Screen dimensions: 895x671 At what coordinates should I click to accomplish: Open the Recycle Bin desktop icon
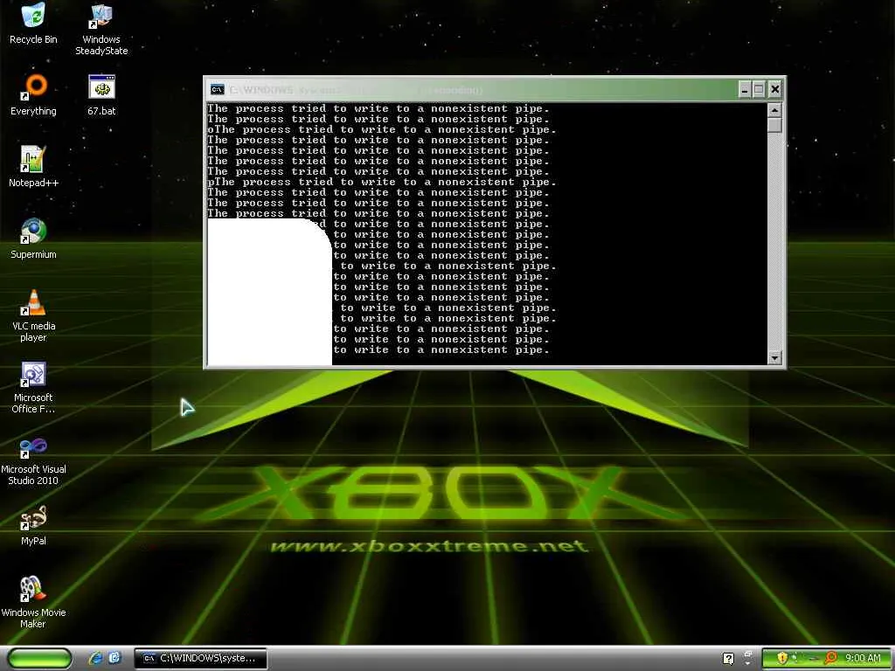tap(34, 24)
